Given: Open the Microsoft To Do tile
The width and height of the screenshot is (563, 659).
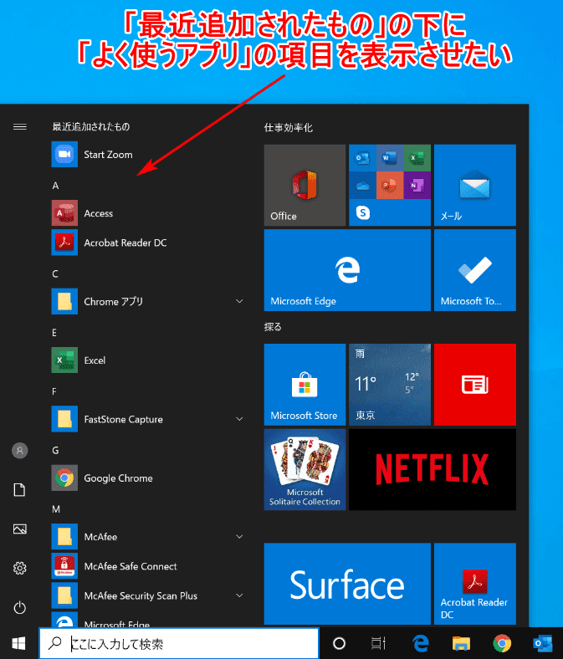Looking at the screenshot, I should coord(474,270).
